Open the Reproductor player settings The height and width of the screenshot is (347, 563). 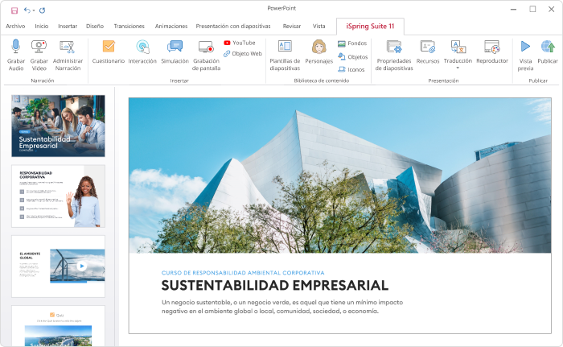492,52
